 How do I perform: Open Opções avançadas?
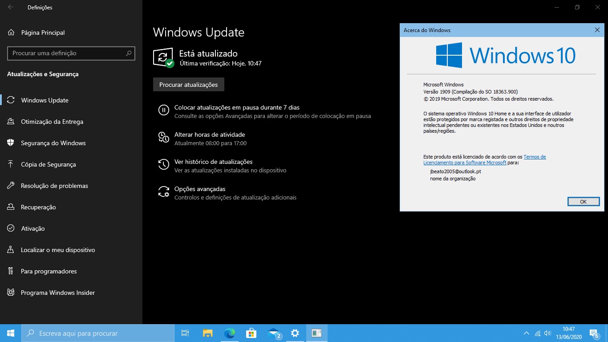click(200, 189)
